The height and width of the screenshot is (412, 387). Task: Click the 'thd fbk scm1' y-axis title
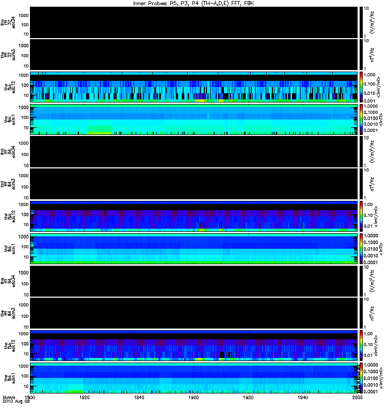tap(10, 249)
